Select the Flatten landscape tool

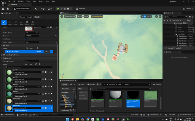(x=15, y=23)
